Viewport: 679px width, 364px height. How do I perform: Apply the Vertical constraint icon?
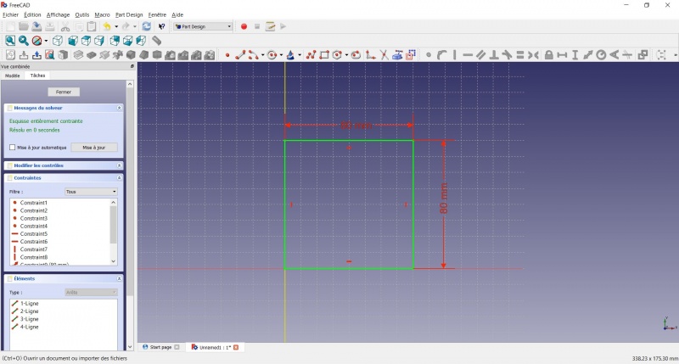click(x=454, y=55)
